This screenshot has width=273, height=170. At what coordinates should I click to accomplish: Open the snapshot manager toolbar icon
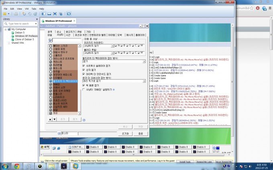pos(35,14)
